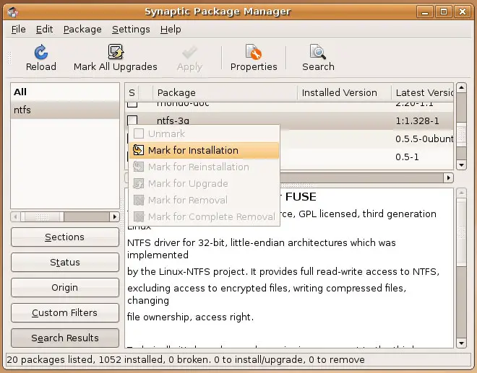Click the Sections filter button
This screenshot has width=477, height=373.
click(65, 237)
